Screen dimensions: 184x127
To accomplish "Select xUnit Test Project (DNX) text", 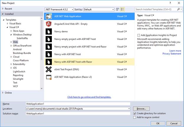I will pyautogui.click(x=67, y=69).
